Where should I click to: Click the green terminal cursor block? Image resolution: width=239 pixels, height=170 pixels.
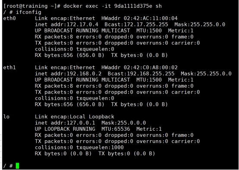[x=17, y=166]
